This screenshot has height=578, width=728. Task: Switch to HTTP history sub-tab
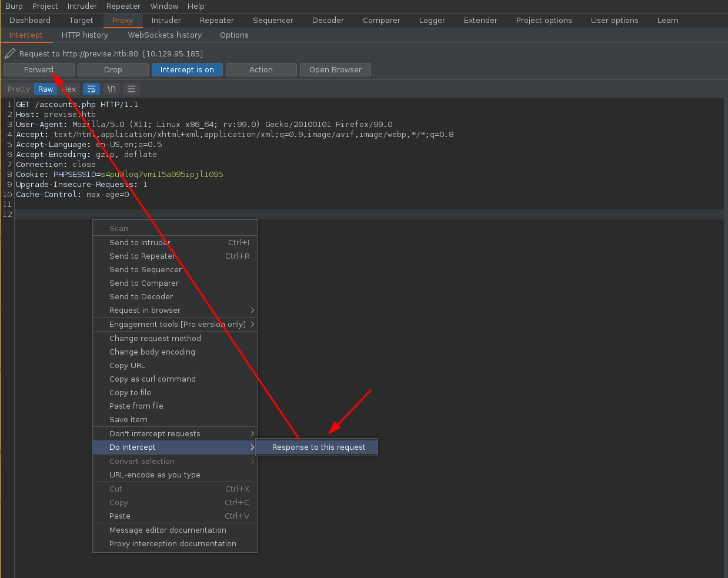pos(85,35)
